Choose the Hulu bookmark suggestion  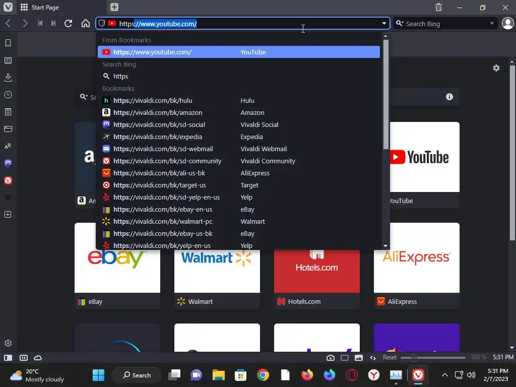(x=238, y=100)
